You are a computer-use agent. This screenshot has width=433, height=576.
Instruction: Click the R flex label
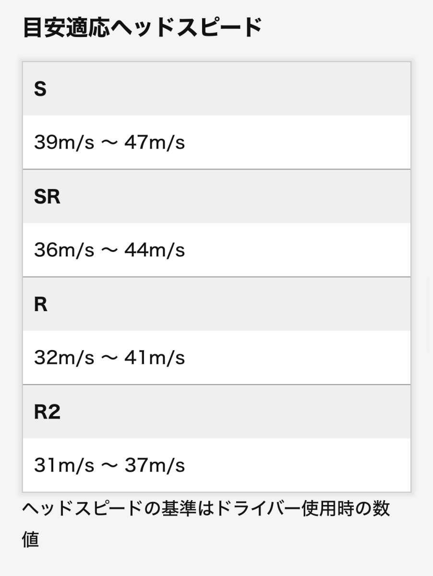[x=41, y=304]
